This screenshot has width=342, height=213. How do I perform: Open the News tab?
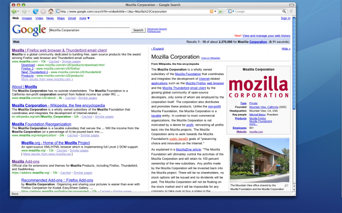(50, 18)
